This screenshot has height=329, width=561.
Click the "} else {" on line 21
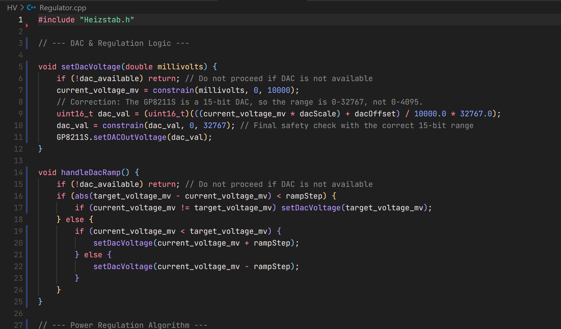coord(93,255)
